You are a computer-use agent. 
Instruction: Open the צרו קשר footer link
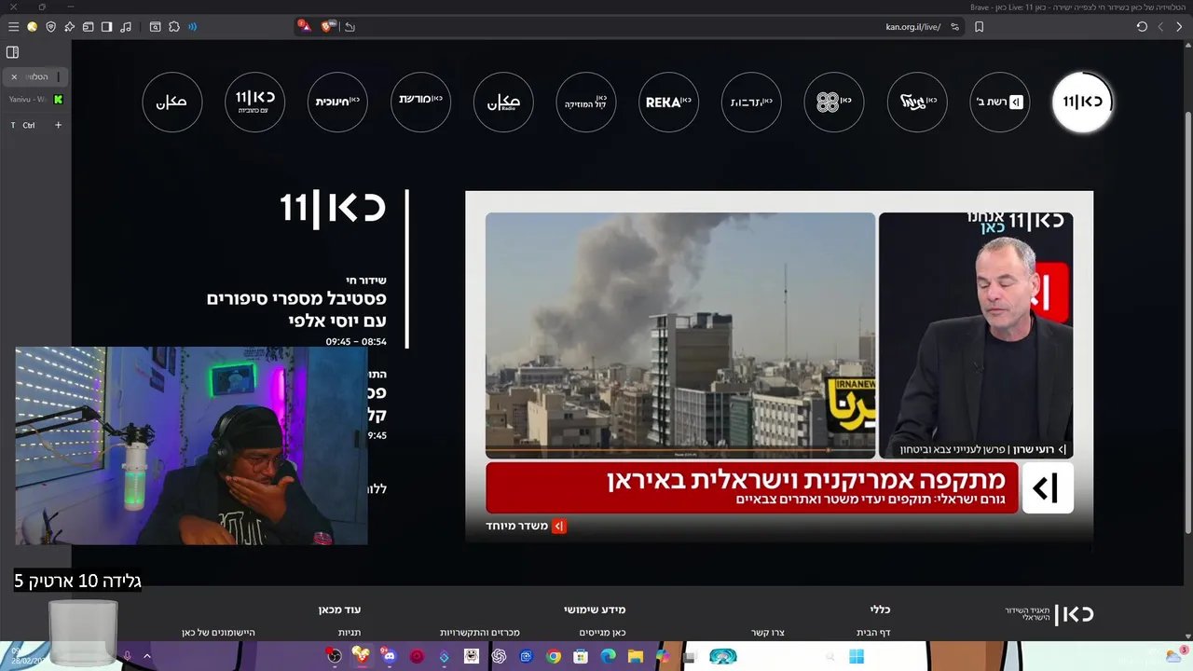click(x=768, y=633)
